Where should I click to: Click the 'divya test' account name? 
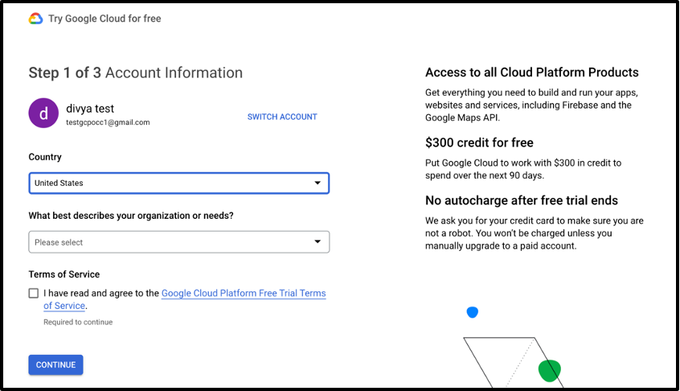point(89,108)
